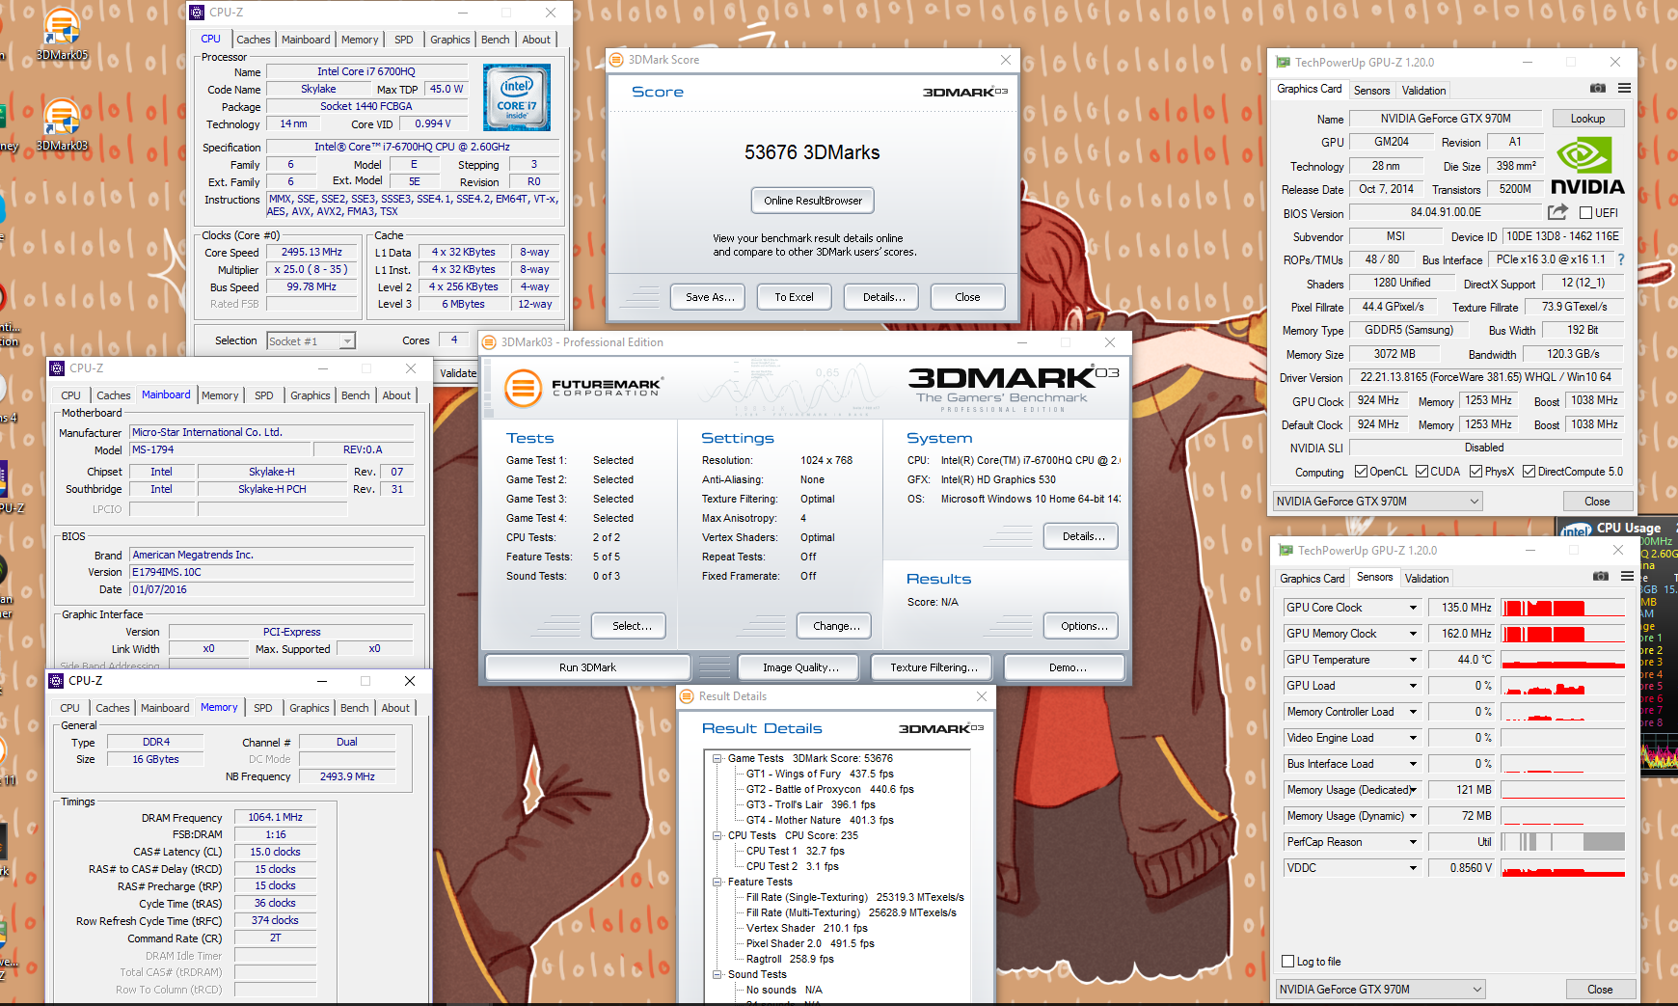Click Bus Interface question mark icon
Viewport: 1678px width, 1006px height.
pos(1621,259)
